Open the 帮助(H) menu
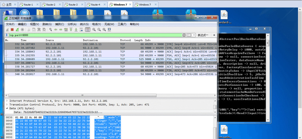The height and width of the screenshot is (139, 302). 134,24
